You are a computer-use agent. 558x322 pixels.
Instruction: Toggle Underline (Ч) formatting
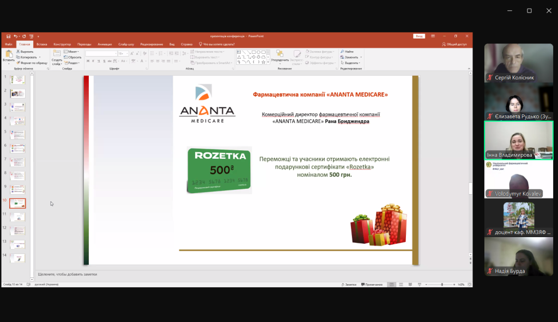[x=99, y=61]
